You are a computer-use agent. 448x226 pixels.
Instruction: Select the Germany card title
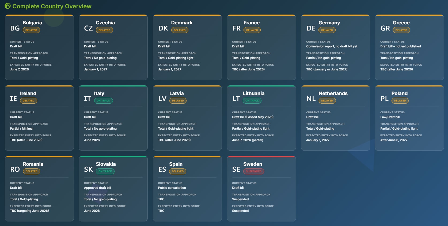[329, 23]
